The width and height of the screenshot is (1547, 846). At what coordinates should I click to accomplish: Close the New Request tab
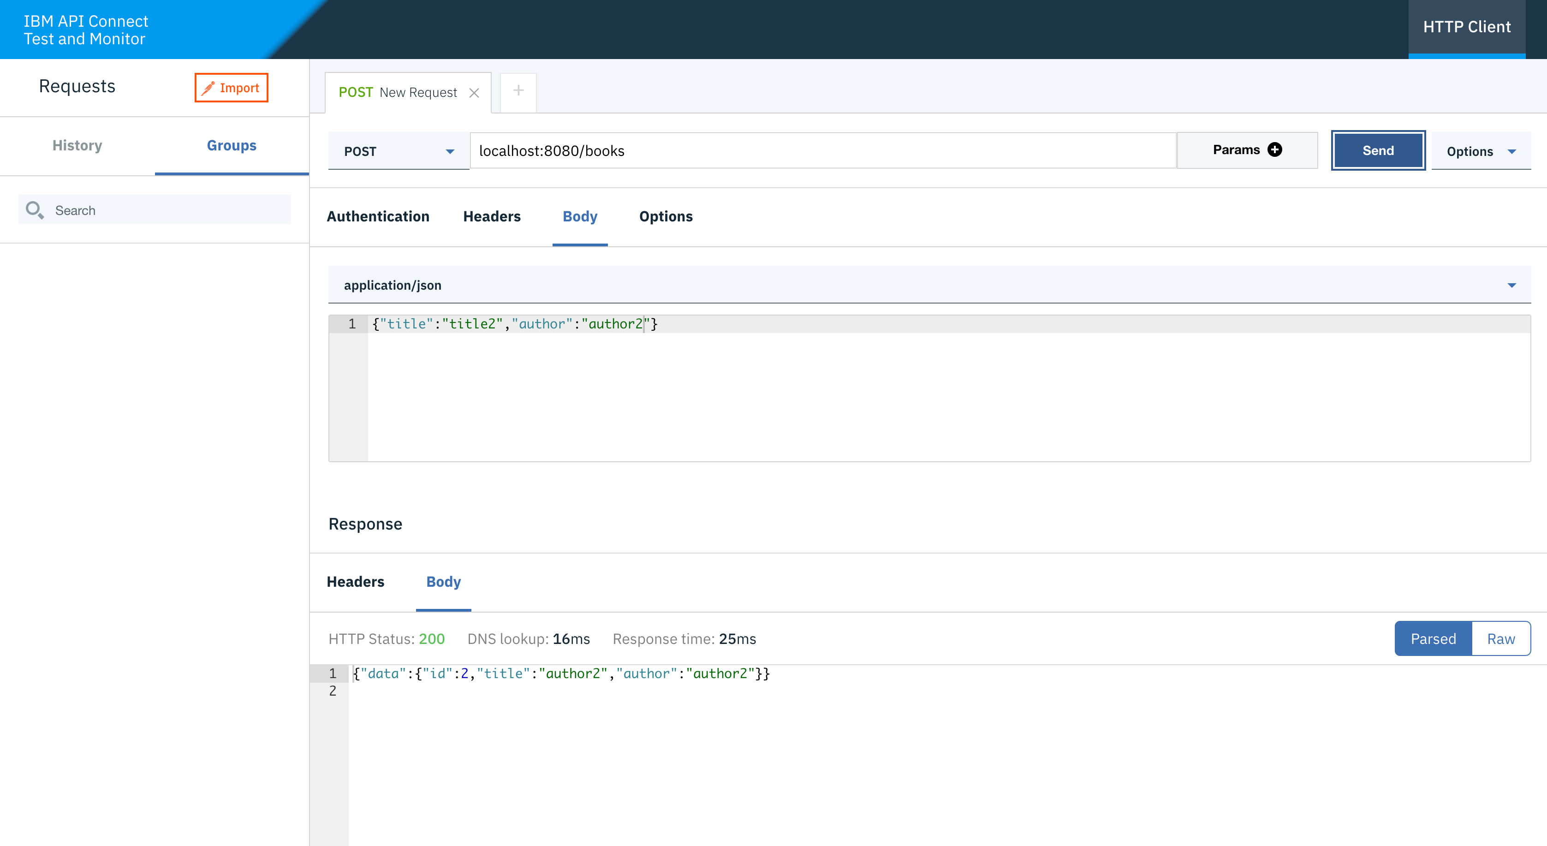coord(474,92)
